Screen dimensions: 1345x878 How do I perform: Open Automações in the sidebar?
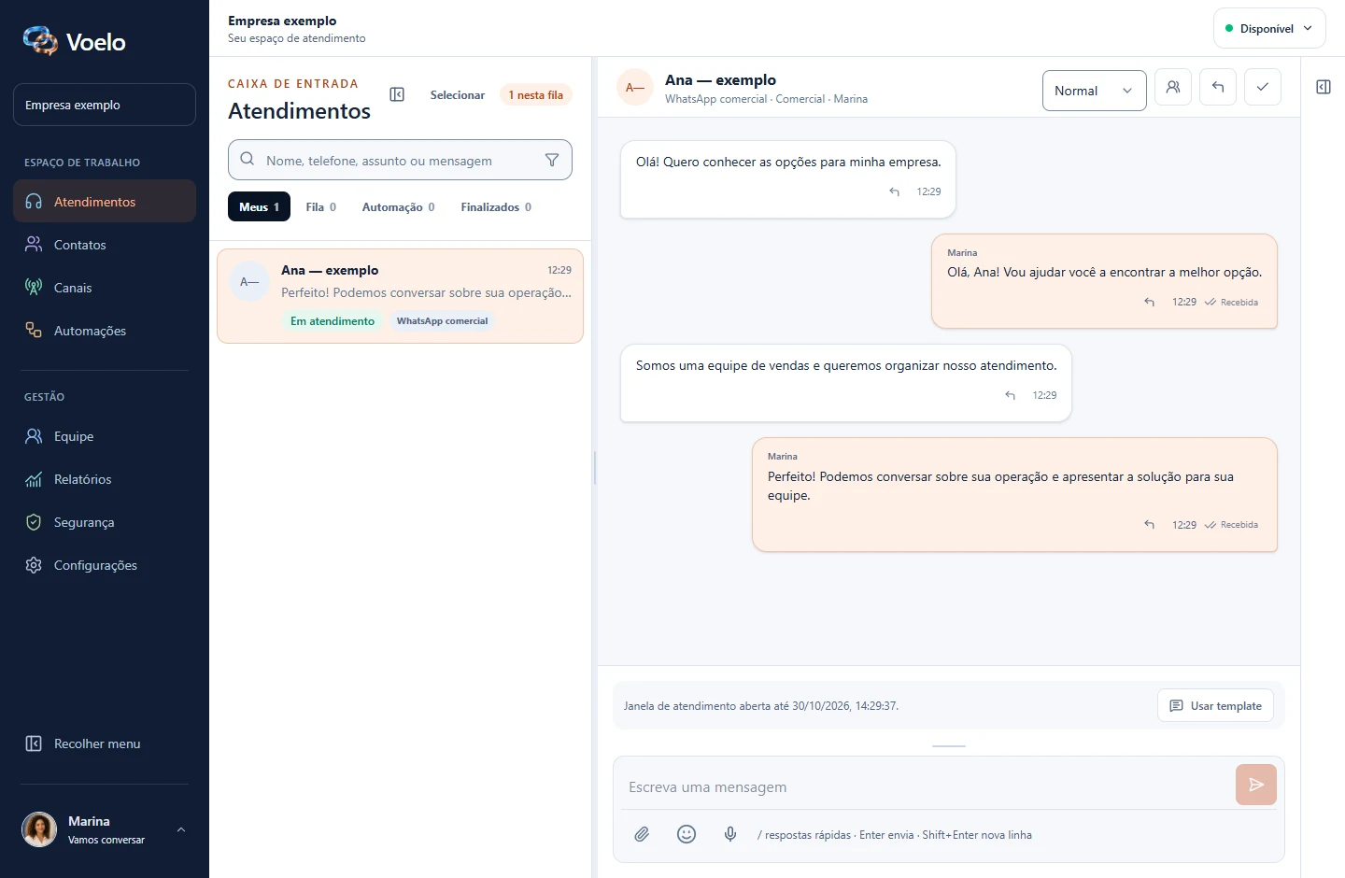tap(105, 331)
